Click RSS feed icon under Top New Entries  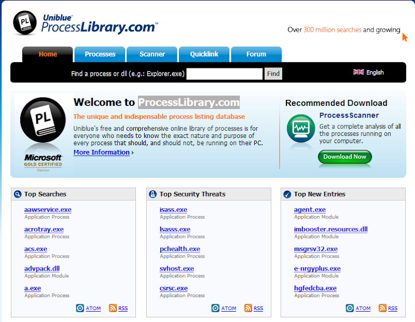click(x=382, y=308)
